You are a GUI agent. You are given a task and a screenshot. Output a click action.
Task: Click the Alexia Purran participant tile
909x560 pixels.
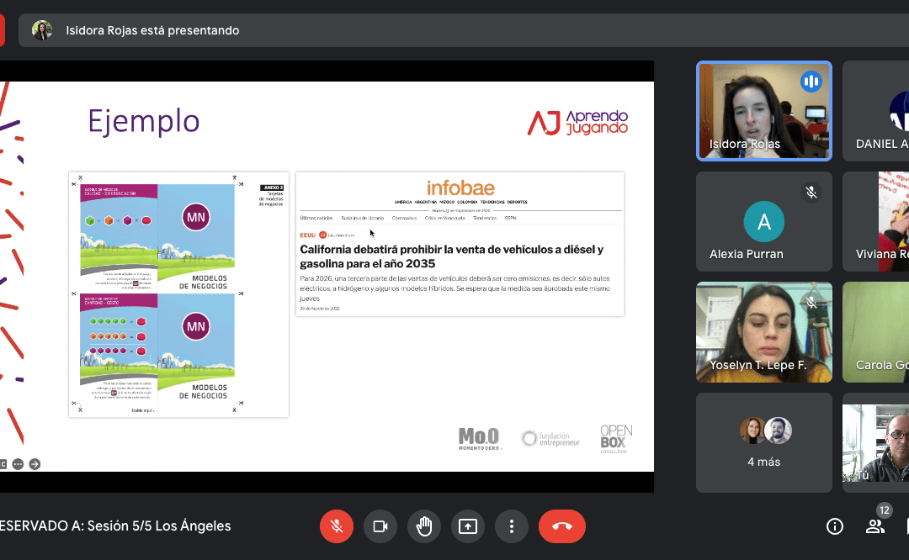tap(764, 221)
